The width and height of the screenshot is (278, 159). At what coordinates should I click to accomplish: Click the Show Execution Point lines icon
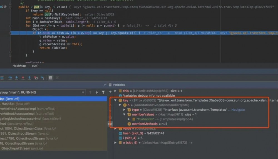tap(2, 78)
